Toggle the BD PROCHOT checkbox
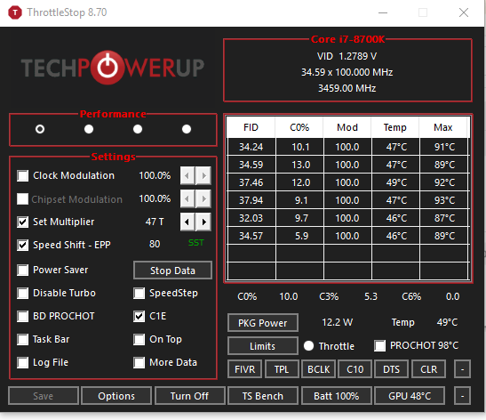This screenshot has height=420, width=486. coord(22,316)
